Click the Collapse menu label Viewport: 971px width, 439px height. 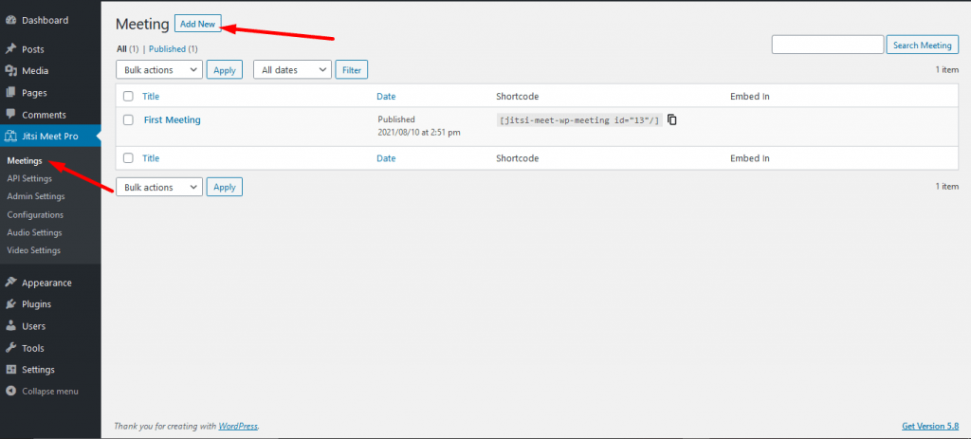[x=50, y=392]
